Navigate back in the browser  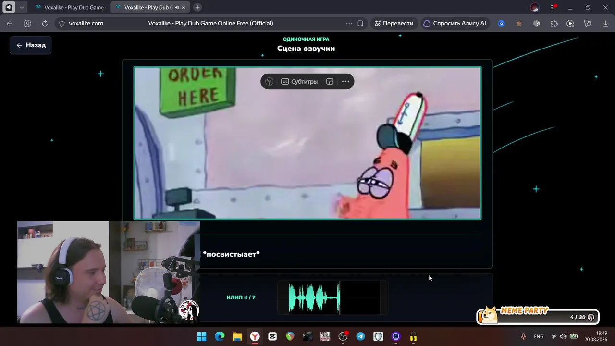[x=10, y=23]
